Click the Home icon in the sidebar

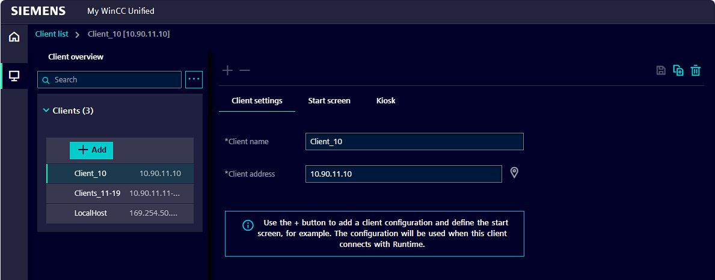tap(14, 37)
